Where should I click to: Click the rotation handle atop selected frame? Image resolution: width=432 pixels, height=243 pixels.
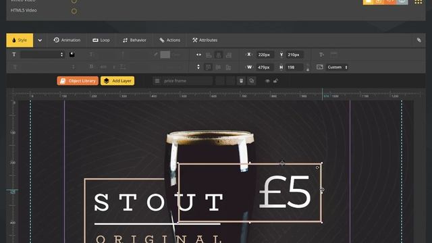click(282, 163)
